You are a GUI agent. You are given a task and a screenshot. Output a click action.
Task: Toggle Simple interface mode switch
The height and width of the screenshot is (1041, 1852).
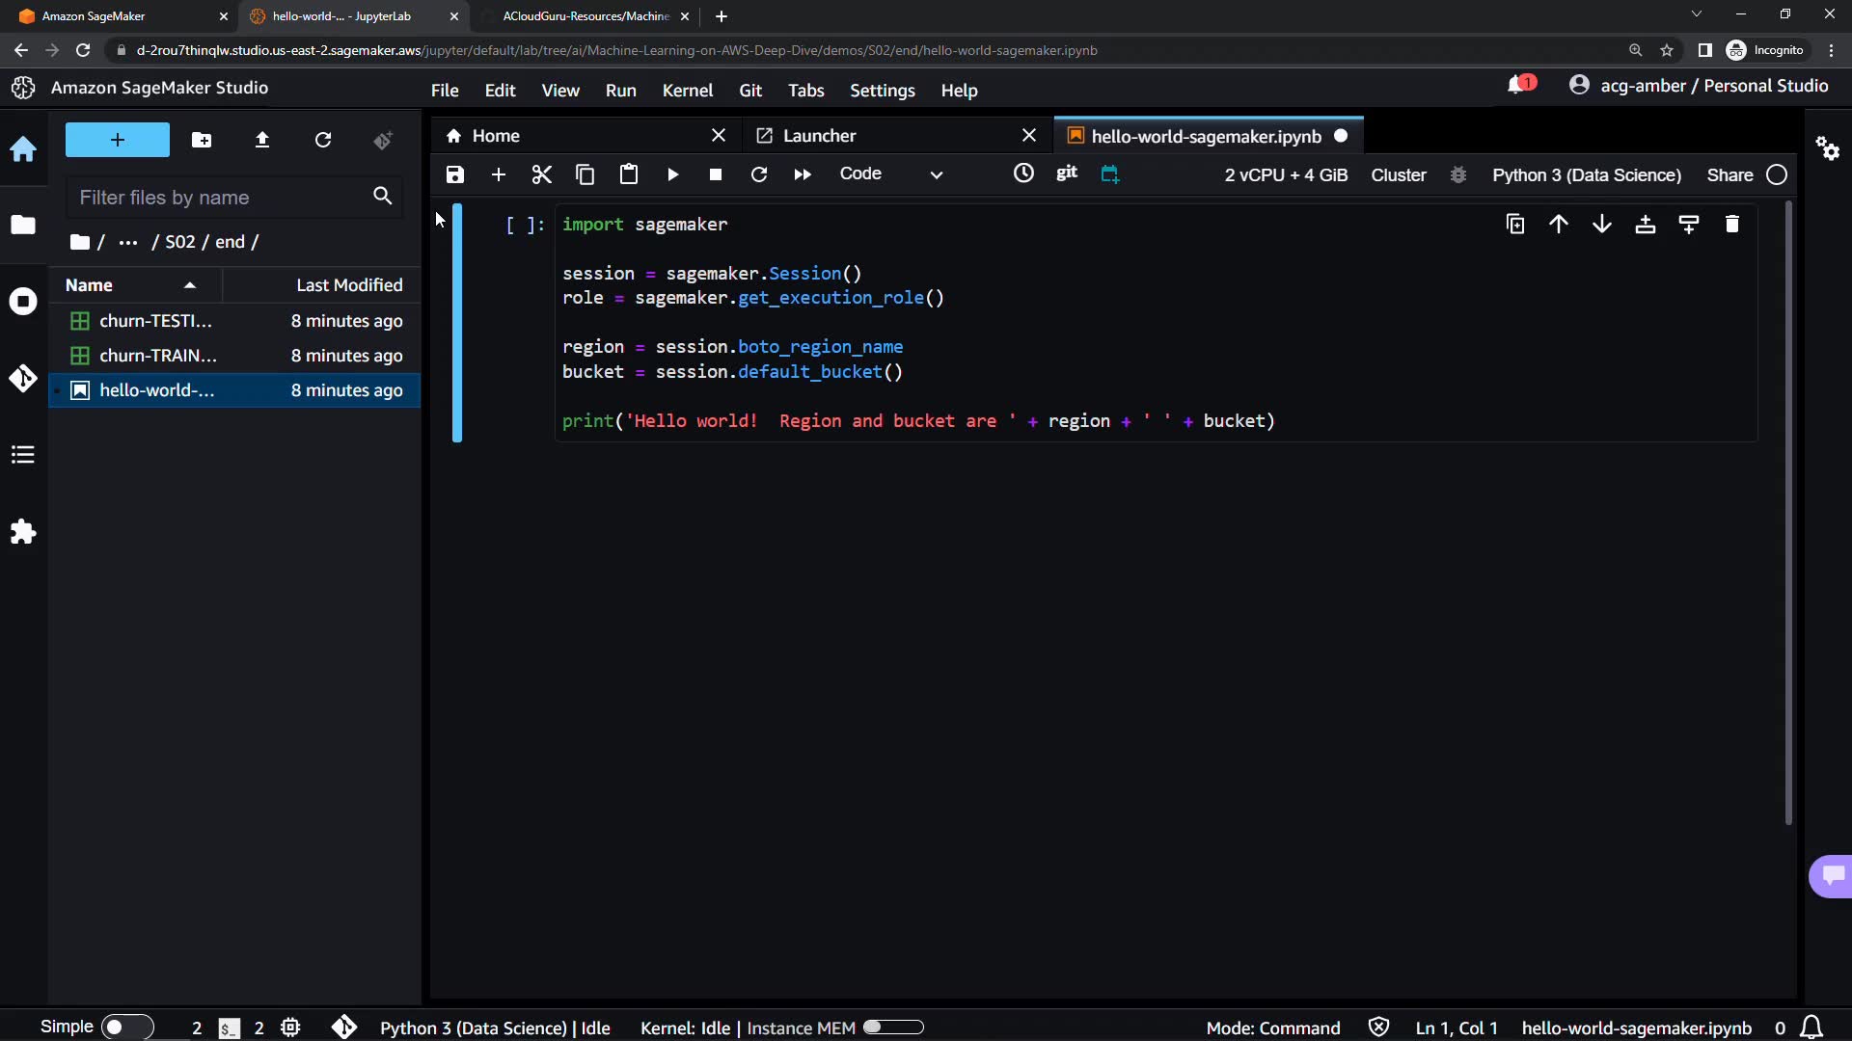pyautogui.click(x=126, y=1028)
